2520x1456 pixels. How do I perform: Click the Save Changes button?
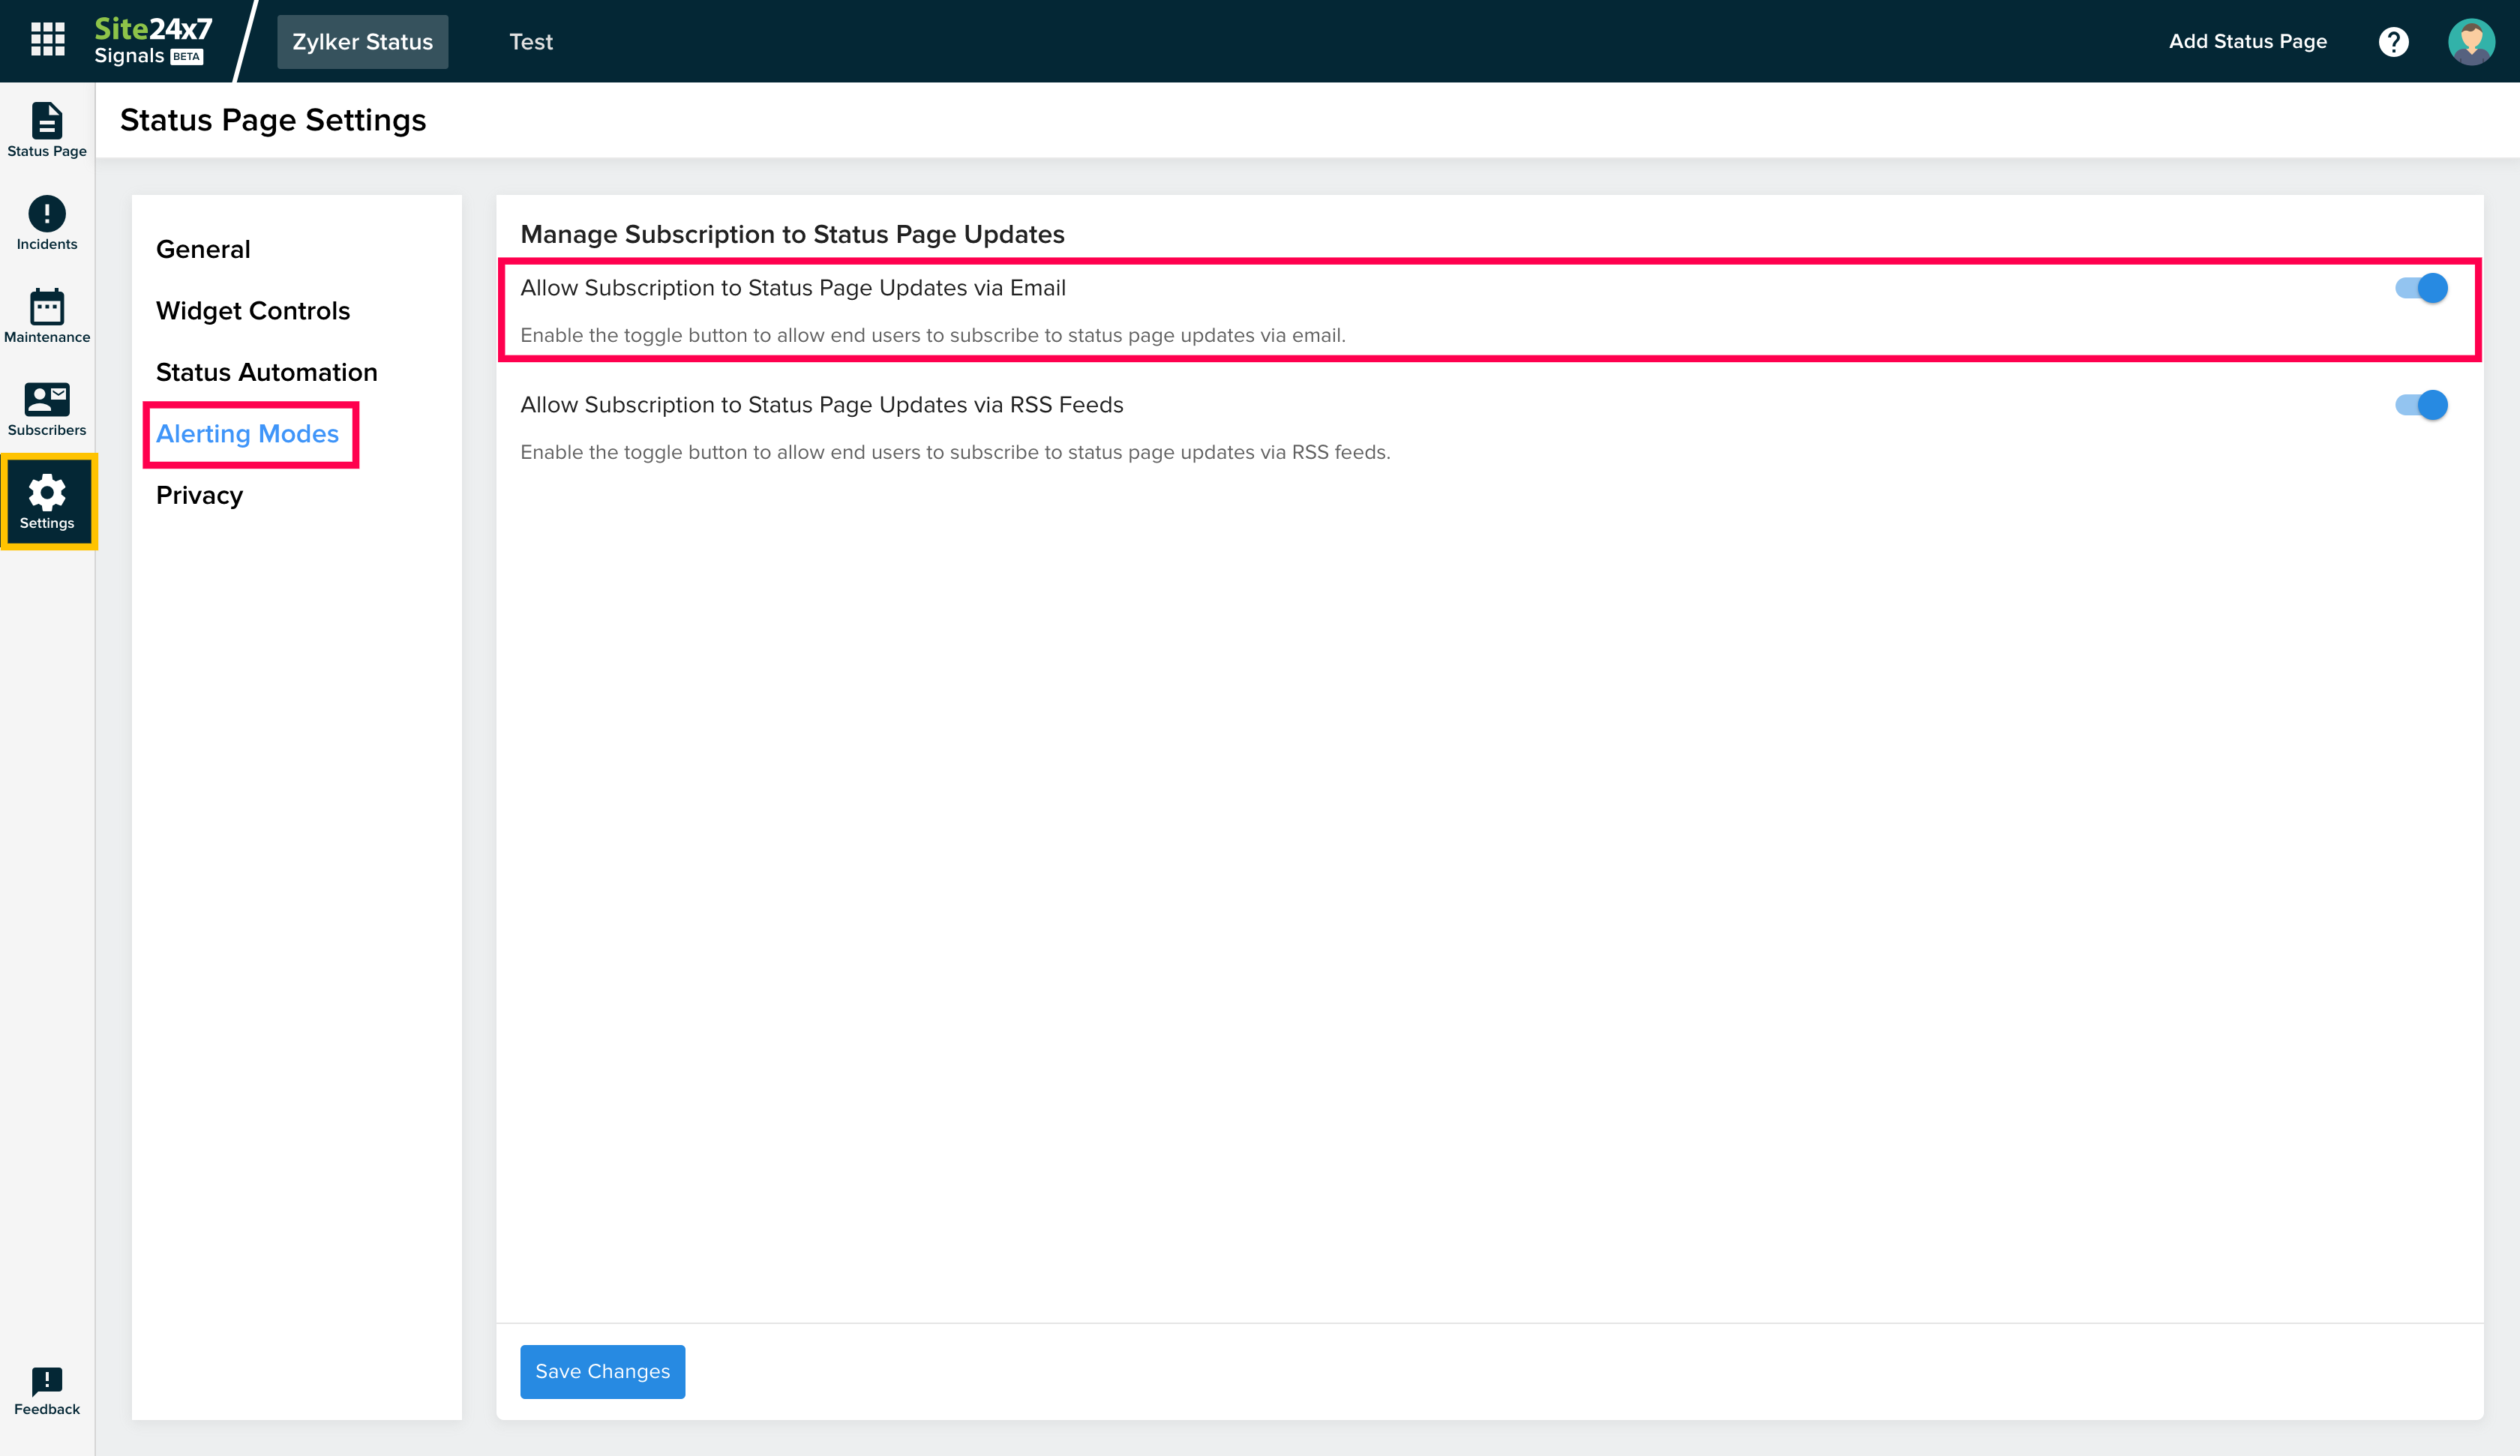602,1371
